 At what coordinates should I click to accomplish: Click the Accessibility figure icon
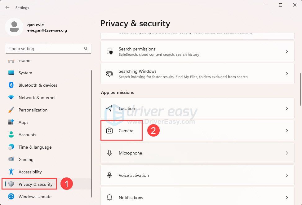11,172
